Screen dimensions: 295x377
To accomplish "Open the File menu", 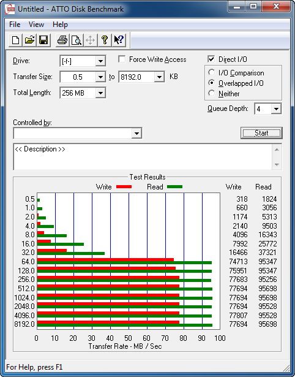I will pyautogui.click(x=15, y=25).
